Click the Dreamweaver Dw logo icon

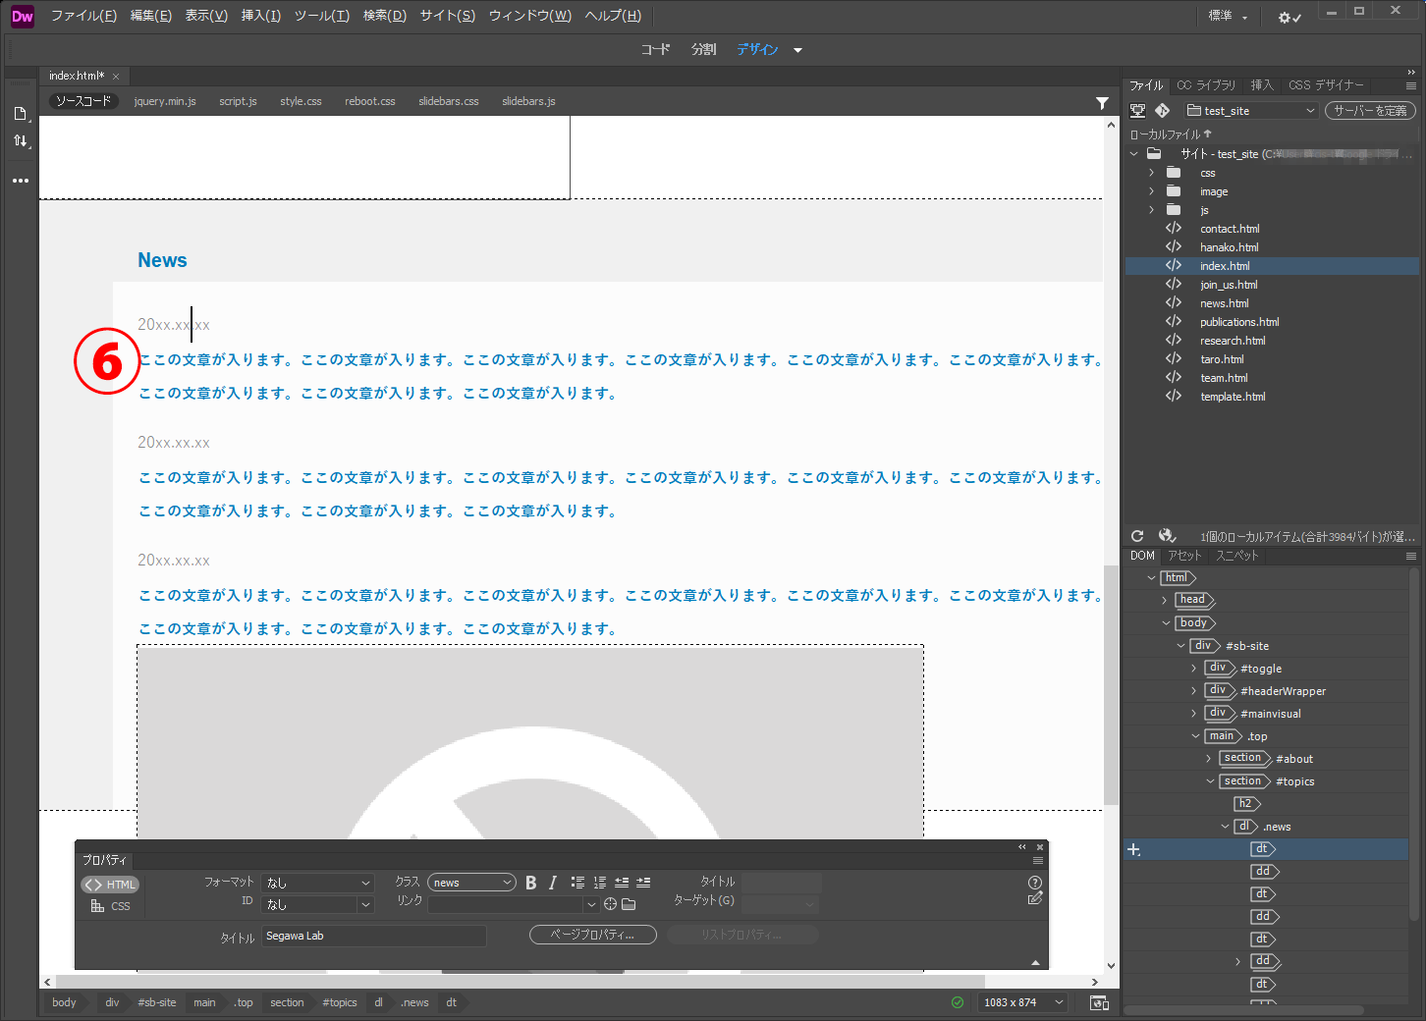point(22,16)
